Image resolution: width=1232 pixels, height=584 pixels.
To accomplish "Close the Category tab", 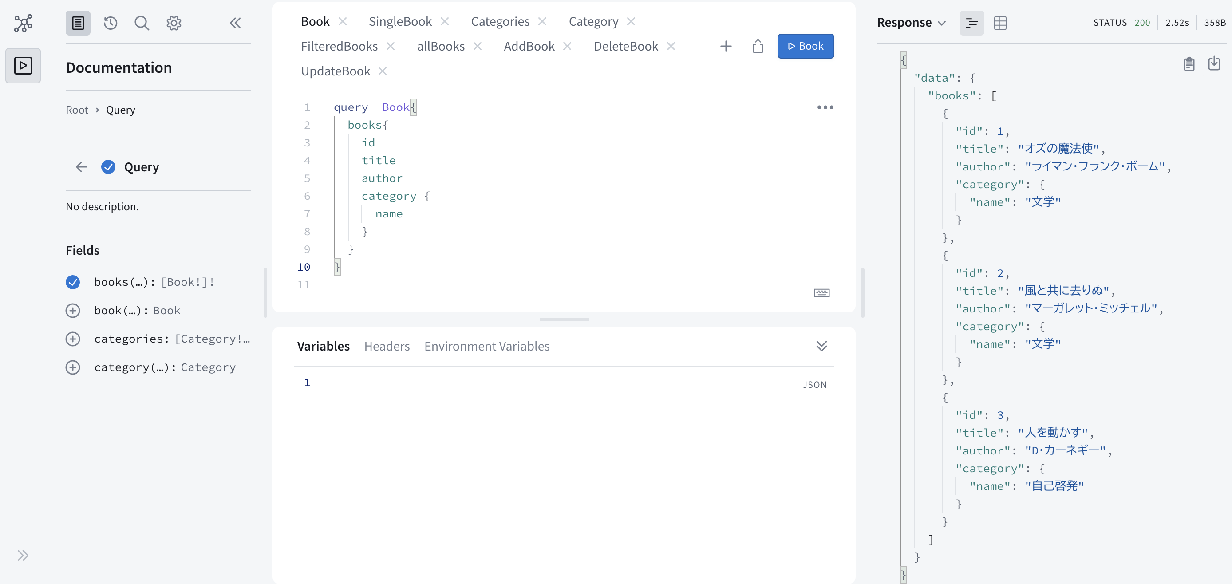I will click(631, 21).
